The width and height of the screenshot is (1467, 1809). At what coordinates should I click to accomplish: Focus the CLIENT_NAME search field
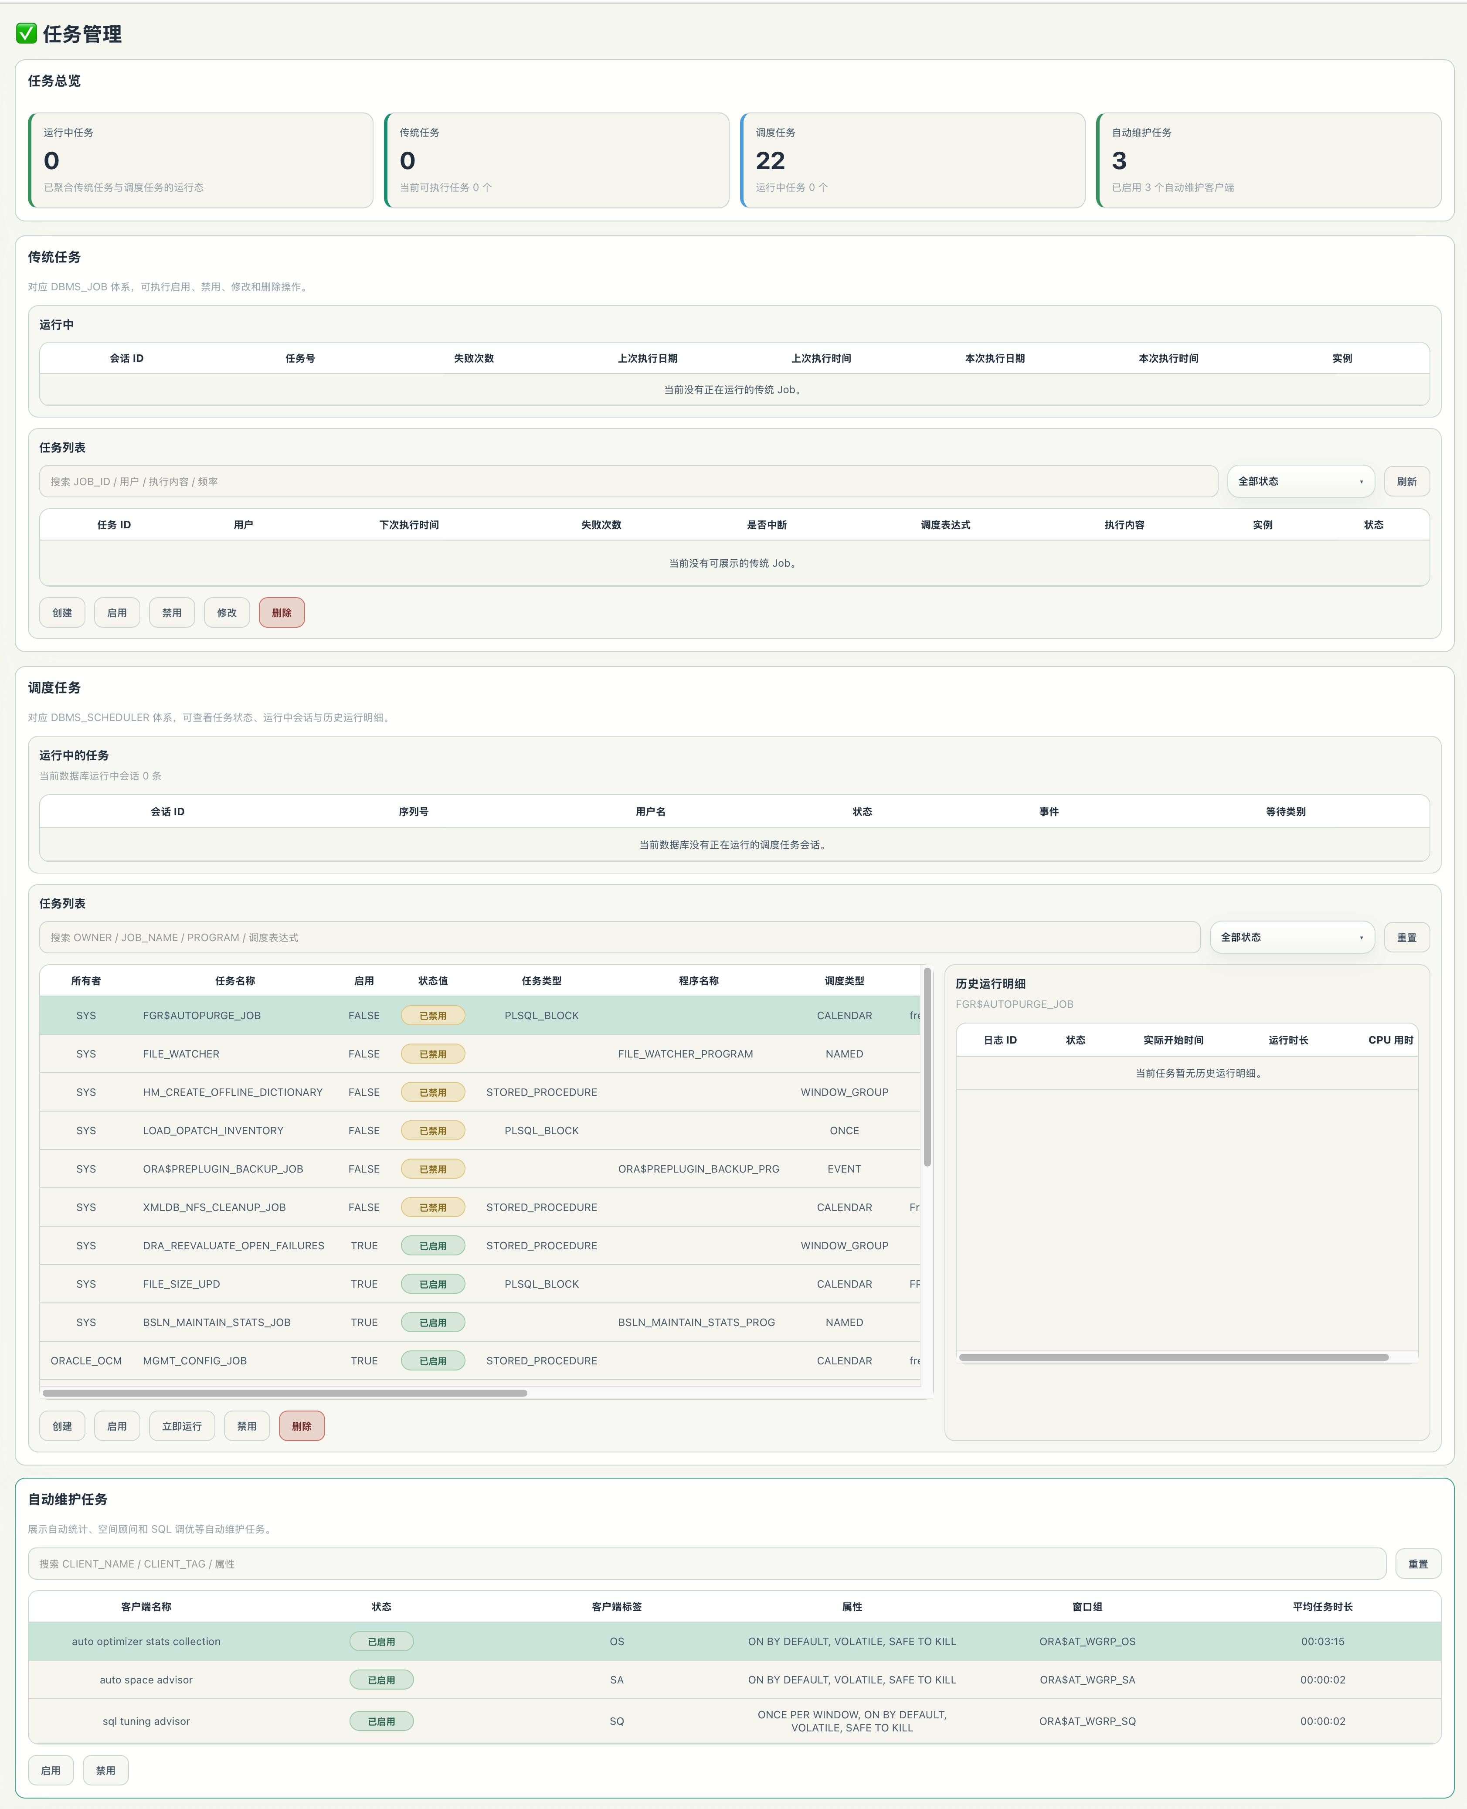coord(706,1564)
